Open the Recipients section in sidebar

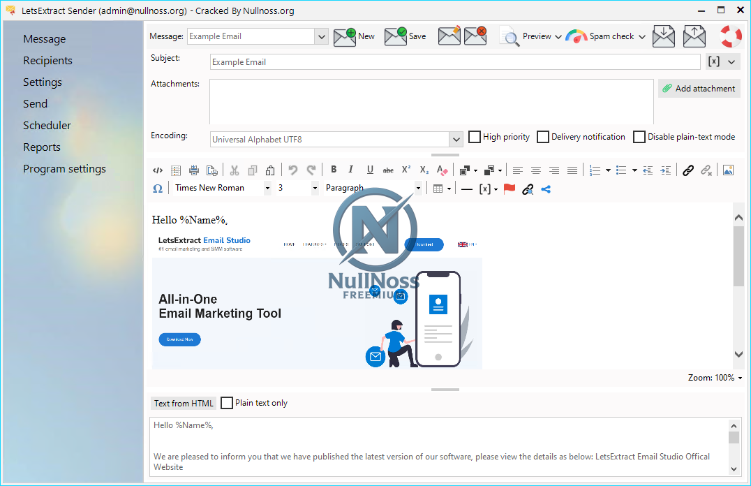pyautogui.click(x=47, y=61)
